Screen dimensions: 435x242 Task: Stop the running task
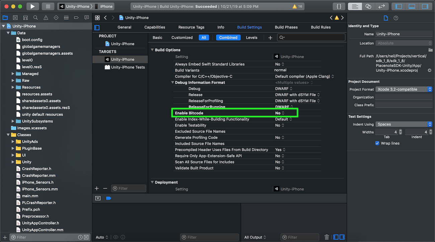[x=48, y=6]
